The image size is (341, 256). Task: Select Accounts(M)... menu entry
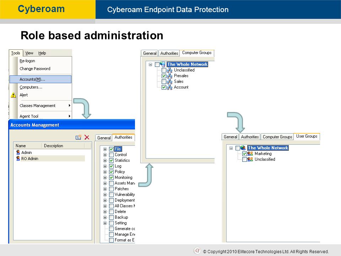click(x=40, y=79)
